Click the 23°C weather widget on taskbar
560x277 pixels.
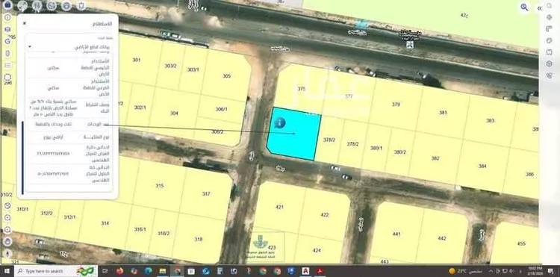(466, 271)
